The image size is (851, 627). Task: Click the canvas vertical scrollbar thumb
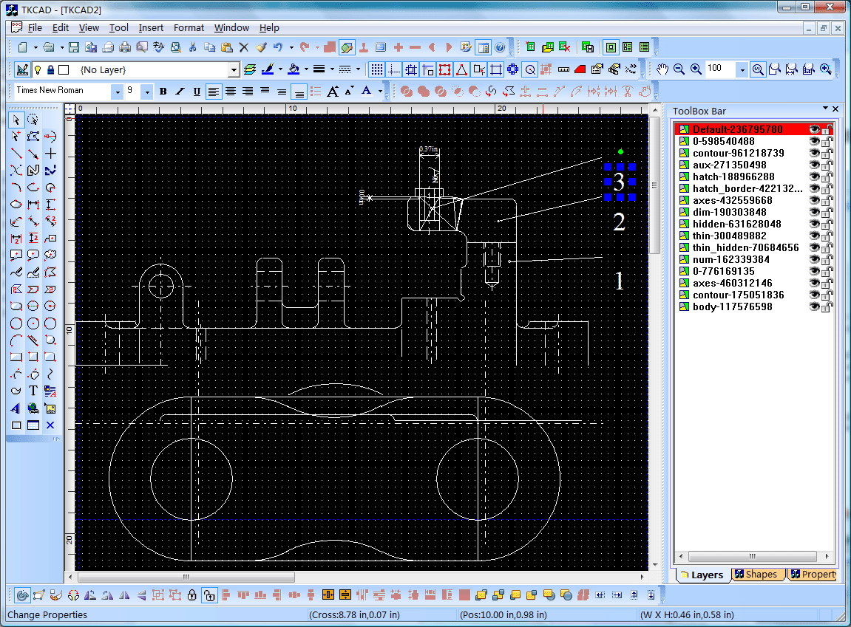tap(655, 185)
